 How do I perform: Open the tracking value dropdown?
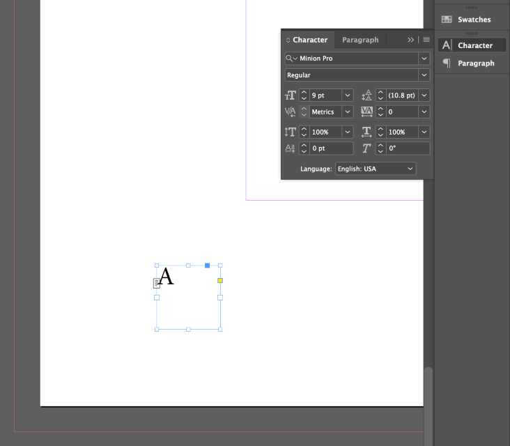click(x=424, y=112)
